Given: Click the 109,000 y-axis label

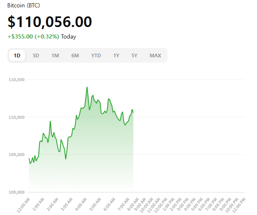Looking at the screenshot, I should (x=16, y=192).
